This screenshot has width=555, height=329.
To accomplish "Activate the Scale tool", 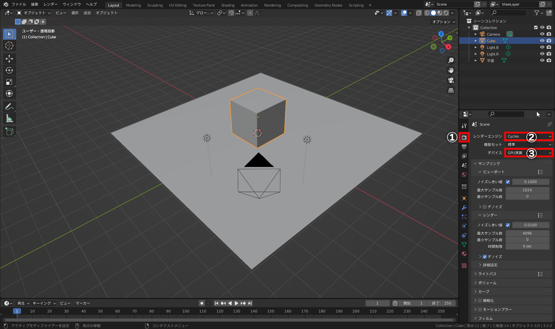I will [9, 82].
